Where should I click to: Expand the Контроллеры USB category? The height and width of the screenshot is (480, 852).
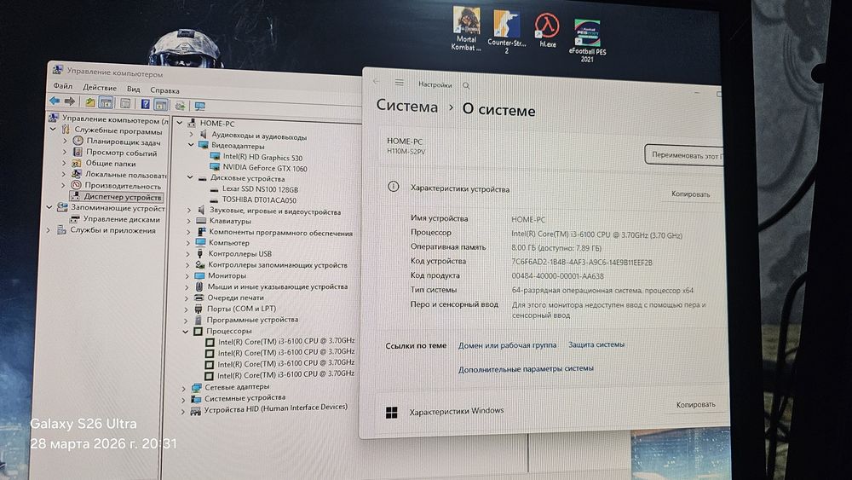click(187, 254)
